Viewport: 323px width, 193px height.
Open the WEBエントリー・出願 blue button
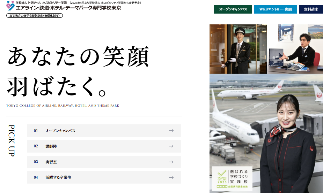pos(276,9)
